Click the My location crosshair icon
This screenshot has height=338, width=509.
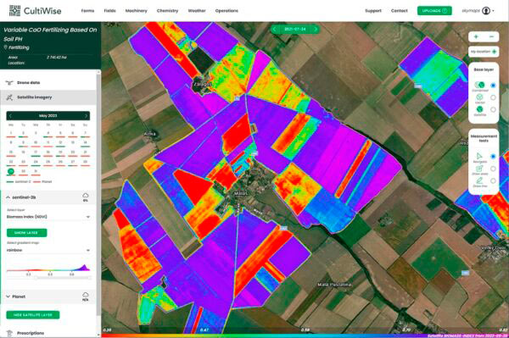pos(494,52)
